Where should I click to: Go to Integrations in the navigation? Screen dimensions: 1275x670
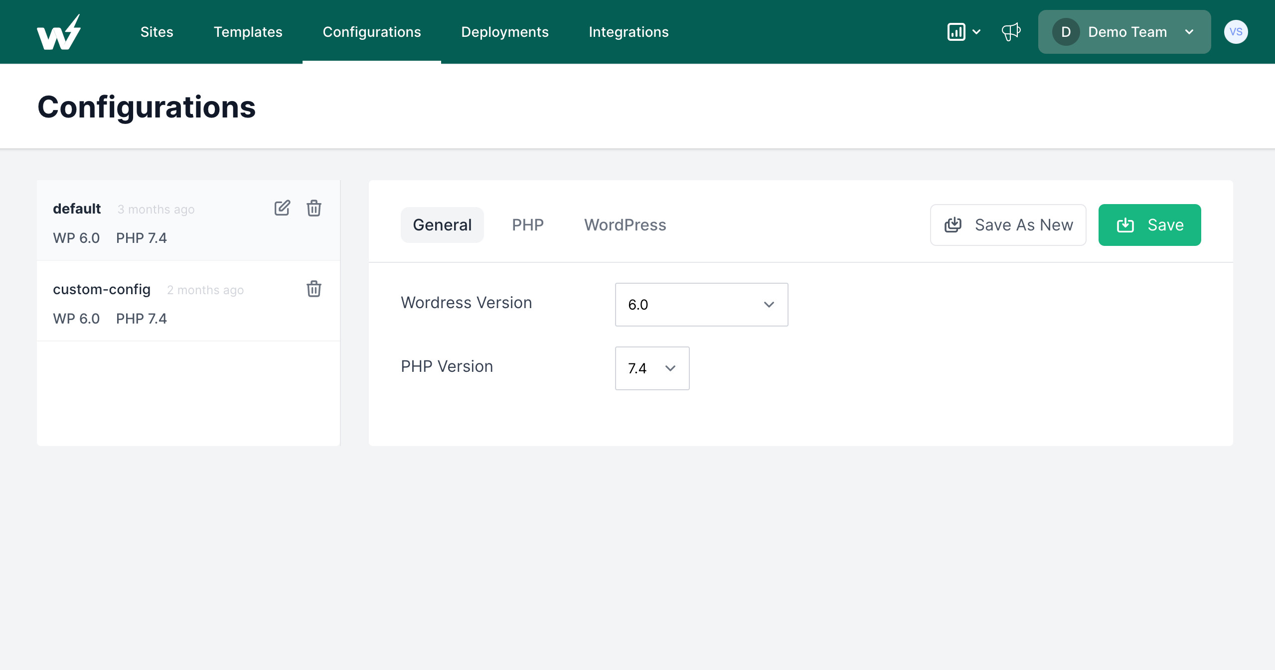pos(629,32)
